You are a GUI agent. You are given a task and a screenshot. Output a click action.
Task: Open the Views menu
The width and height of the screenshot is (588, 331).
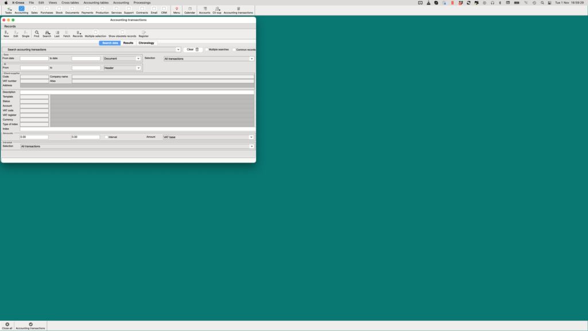coord(52,3)
